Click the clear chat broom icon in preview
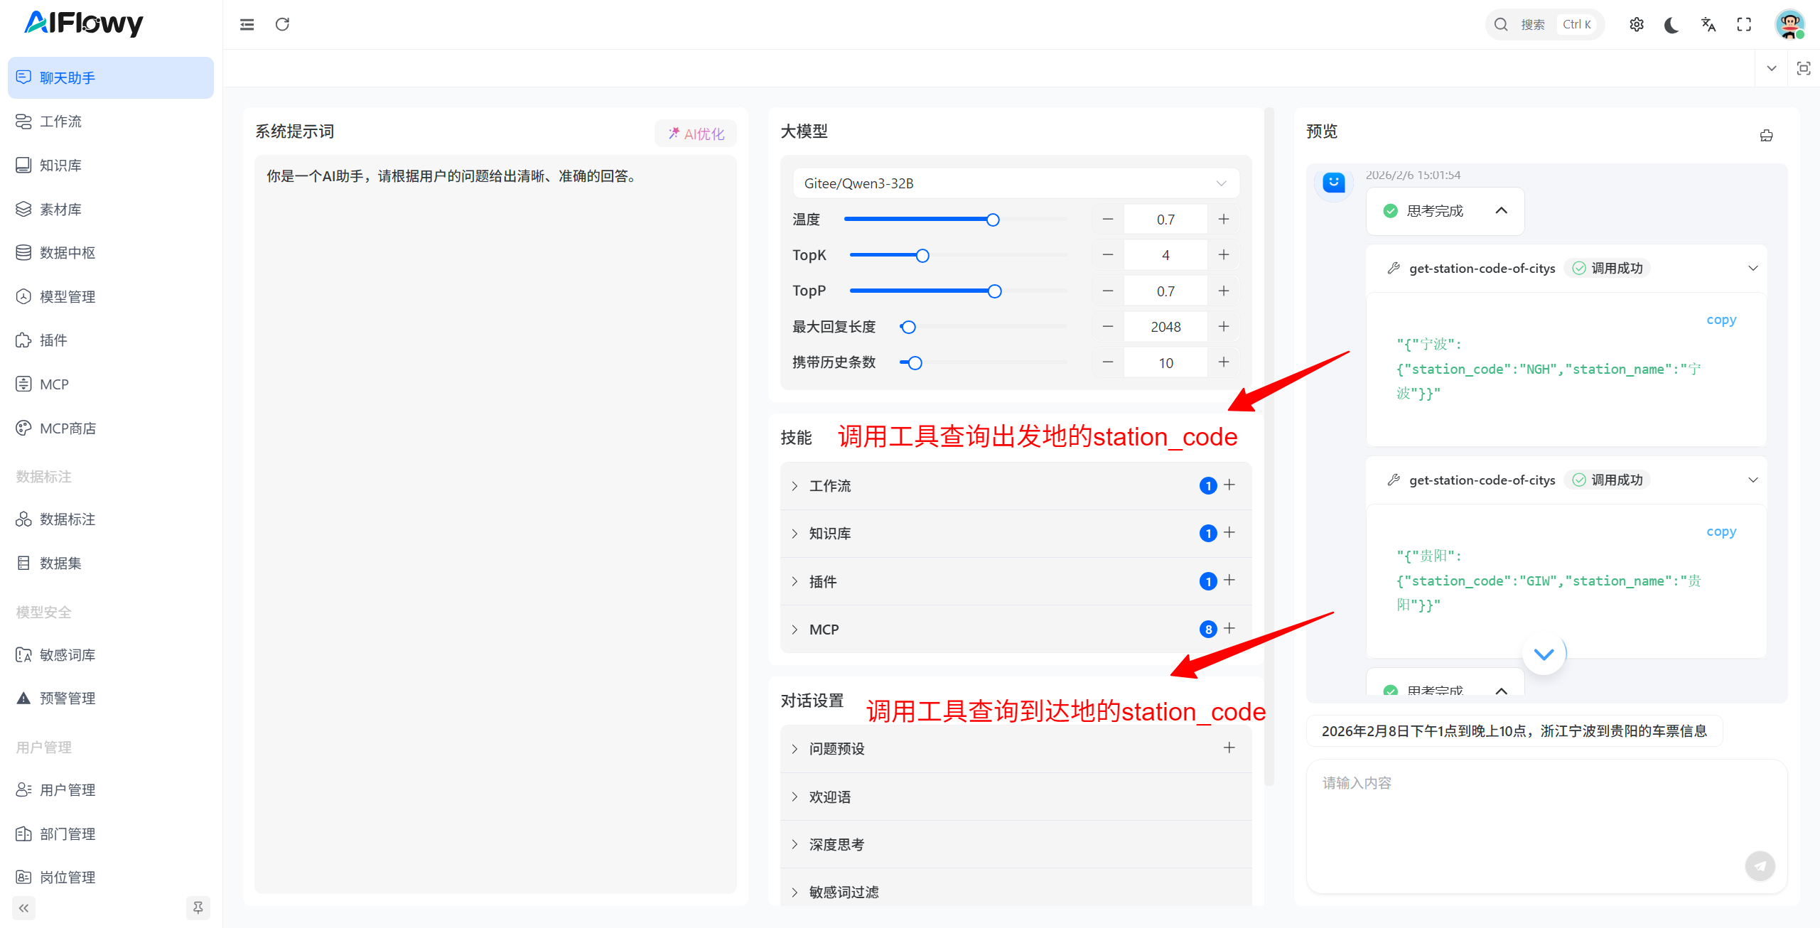Screen dimensions: 1820x928 (1766, 135)
